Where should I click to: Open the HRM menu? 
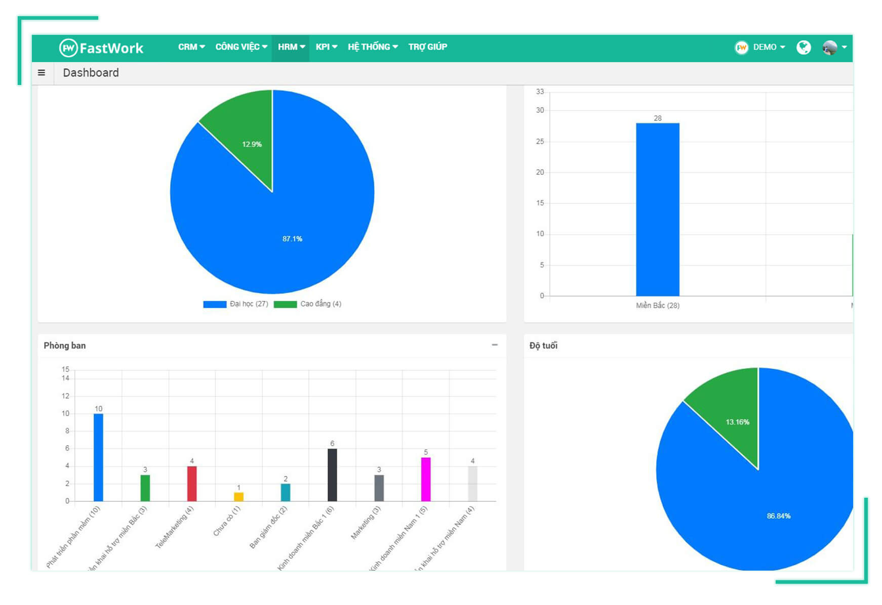pyautogui.click(x=291, y=47)
